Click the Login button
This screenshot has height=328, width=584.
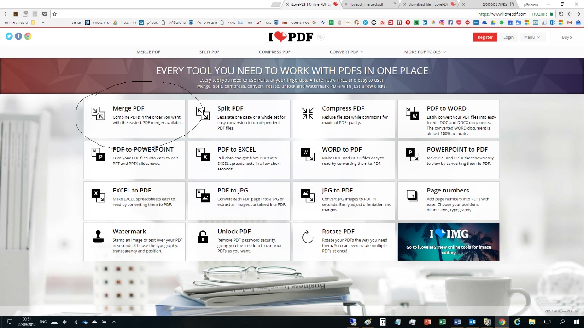pyautogui.click(x=508, y=37)
